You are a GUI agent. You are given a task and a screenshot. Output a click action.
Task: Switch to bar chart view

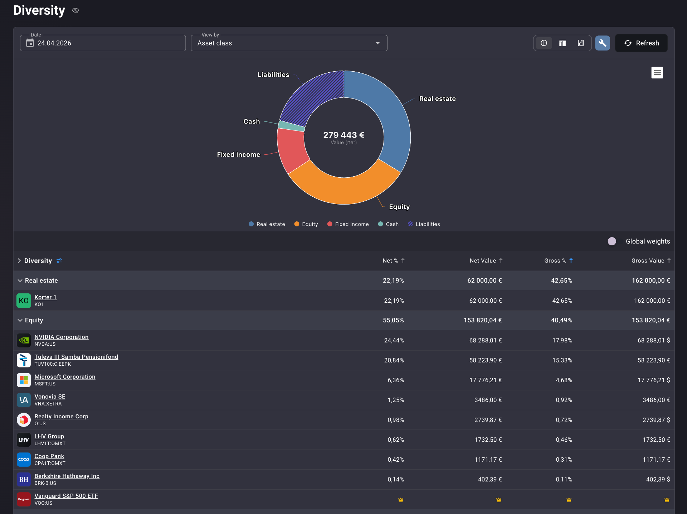pyautogui.click(x=581, y=43)
